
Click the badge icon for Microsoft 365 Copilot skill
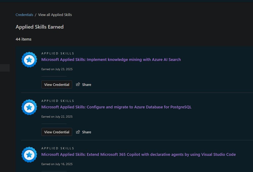pos(29,155)
